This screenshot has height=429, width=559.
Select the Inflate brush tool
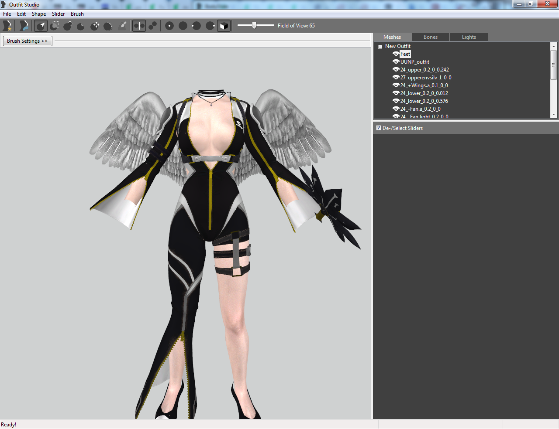tap(68, 26)
